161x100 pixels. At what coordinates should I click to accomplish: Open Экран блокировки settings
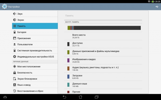coord(35,79)
